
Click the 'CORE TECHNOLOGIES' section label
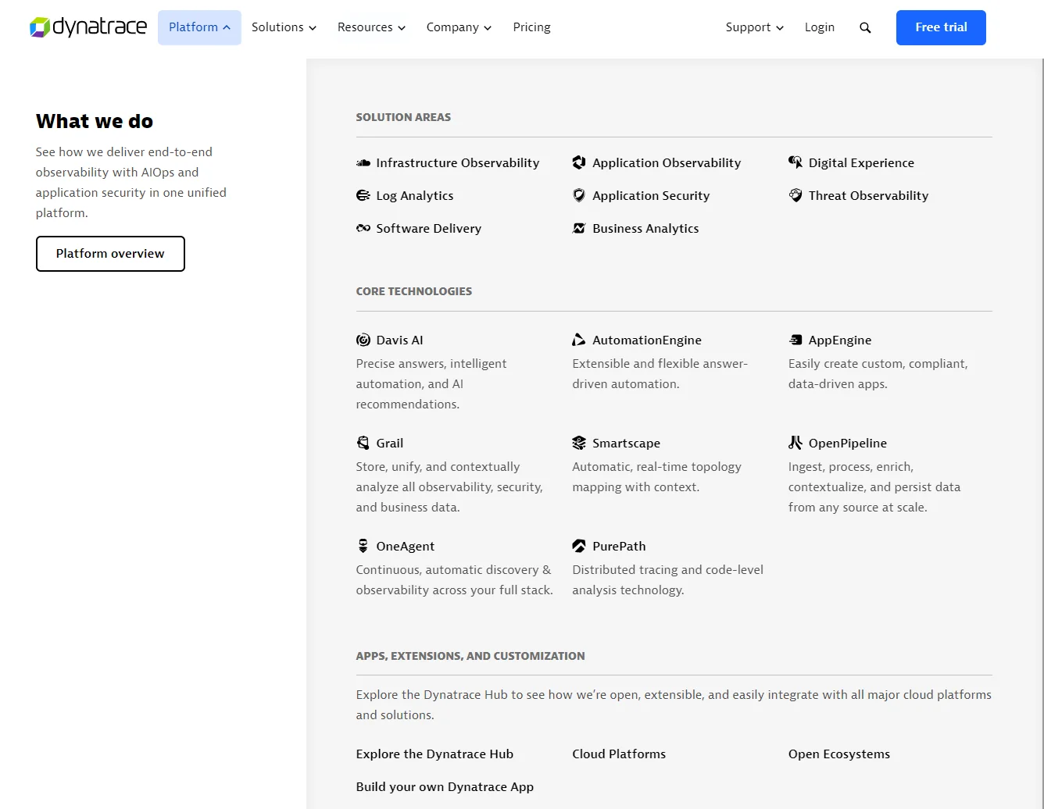pyautogui.click(x=414, y=291)
